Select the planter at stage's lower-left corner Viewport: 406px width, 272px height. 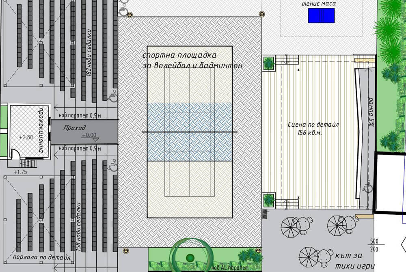pyautogui.click(x=269, y=200)
